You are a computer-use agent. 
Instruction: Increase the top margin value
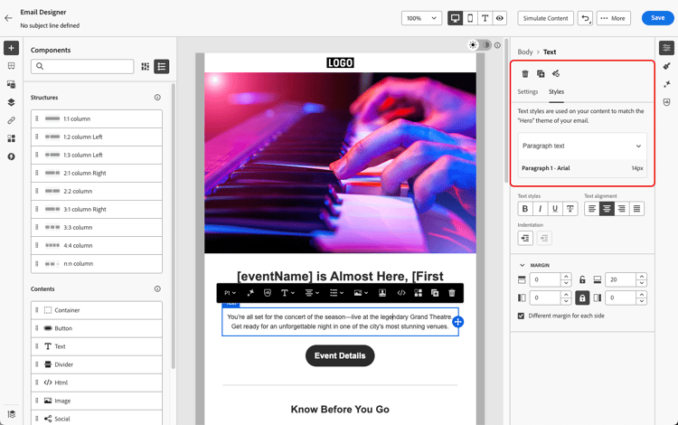pyautogui.click(x=566, y=277)
